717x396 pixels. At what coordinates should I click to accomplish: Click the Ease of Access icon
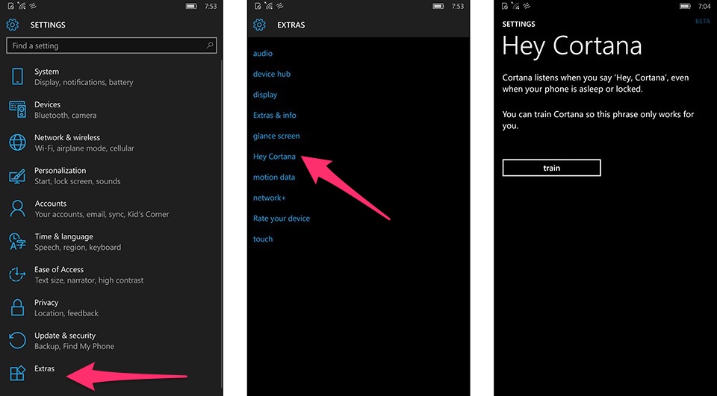pos(17,274)
